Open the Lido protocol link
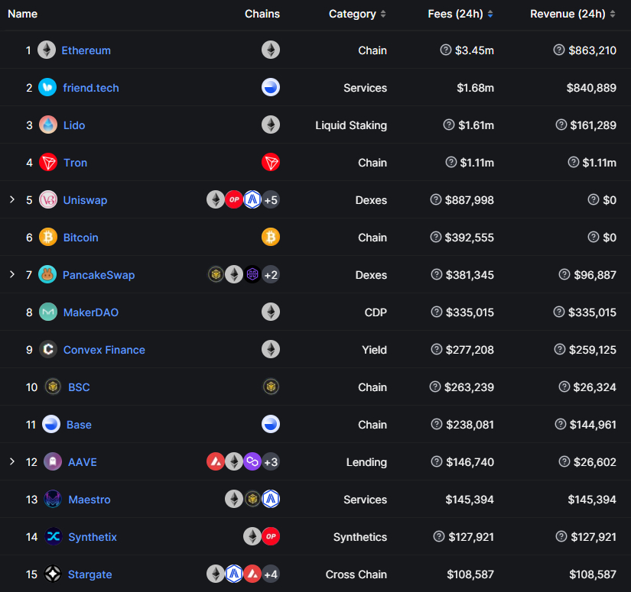 [x=74, y=125]
